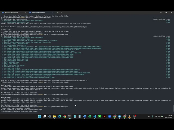Open the Wi-Fi network icon in tray
Viewport: 174px width, 130px height.
click(156, 116)
